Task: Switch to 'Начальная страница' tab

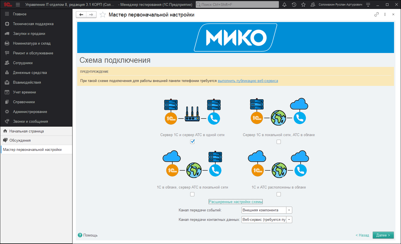Action: tap(26, 131)
